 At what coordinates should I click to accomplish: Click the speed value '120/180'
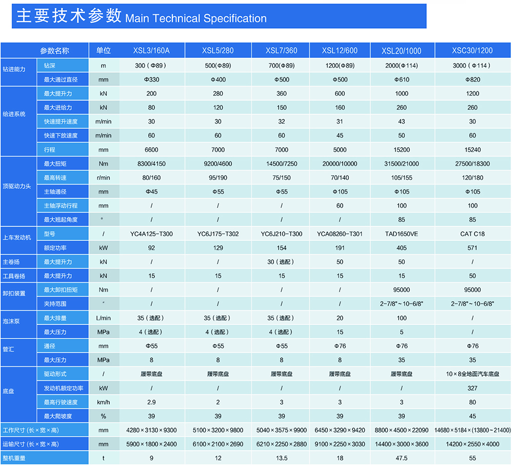click(472, 178)
